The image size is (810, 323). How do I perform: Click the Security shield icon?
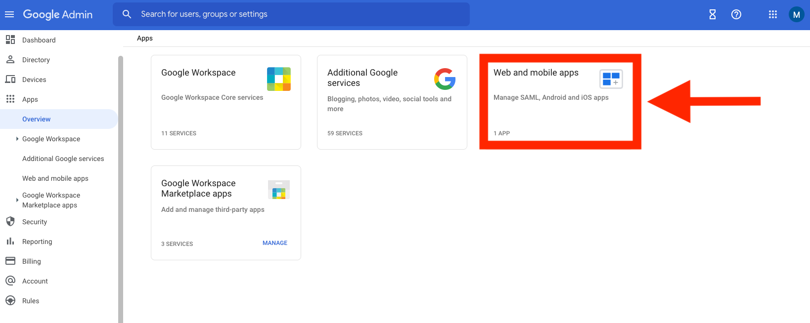click(x=10, y=221)
